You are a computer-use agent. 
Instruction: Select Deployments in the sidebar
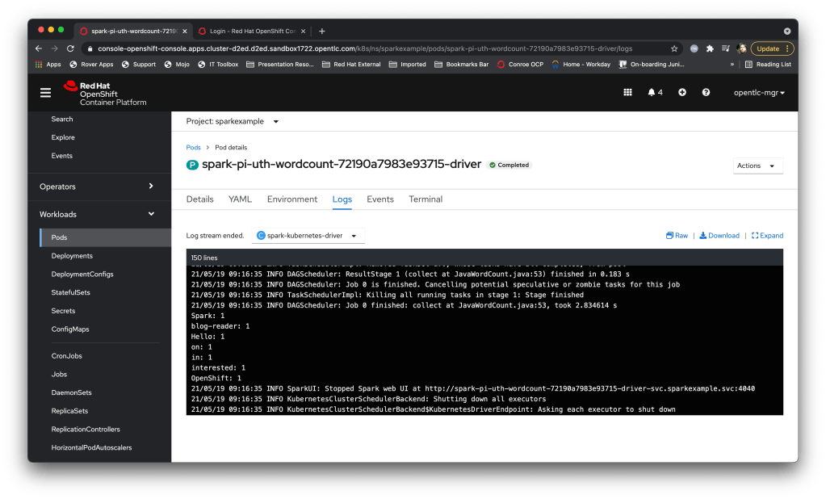[x=72, y=256]
